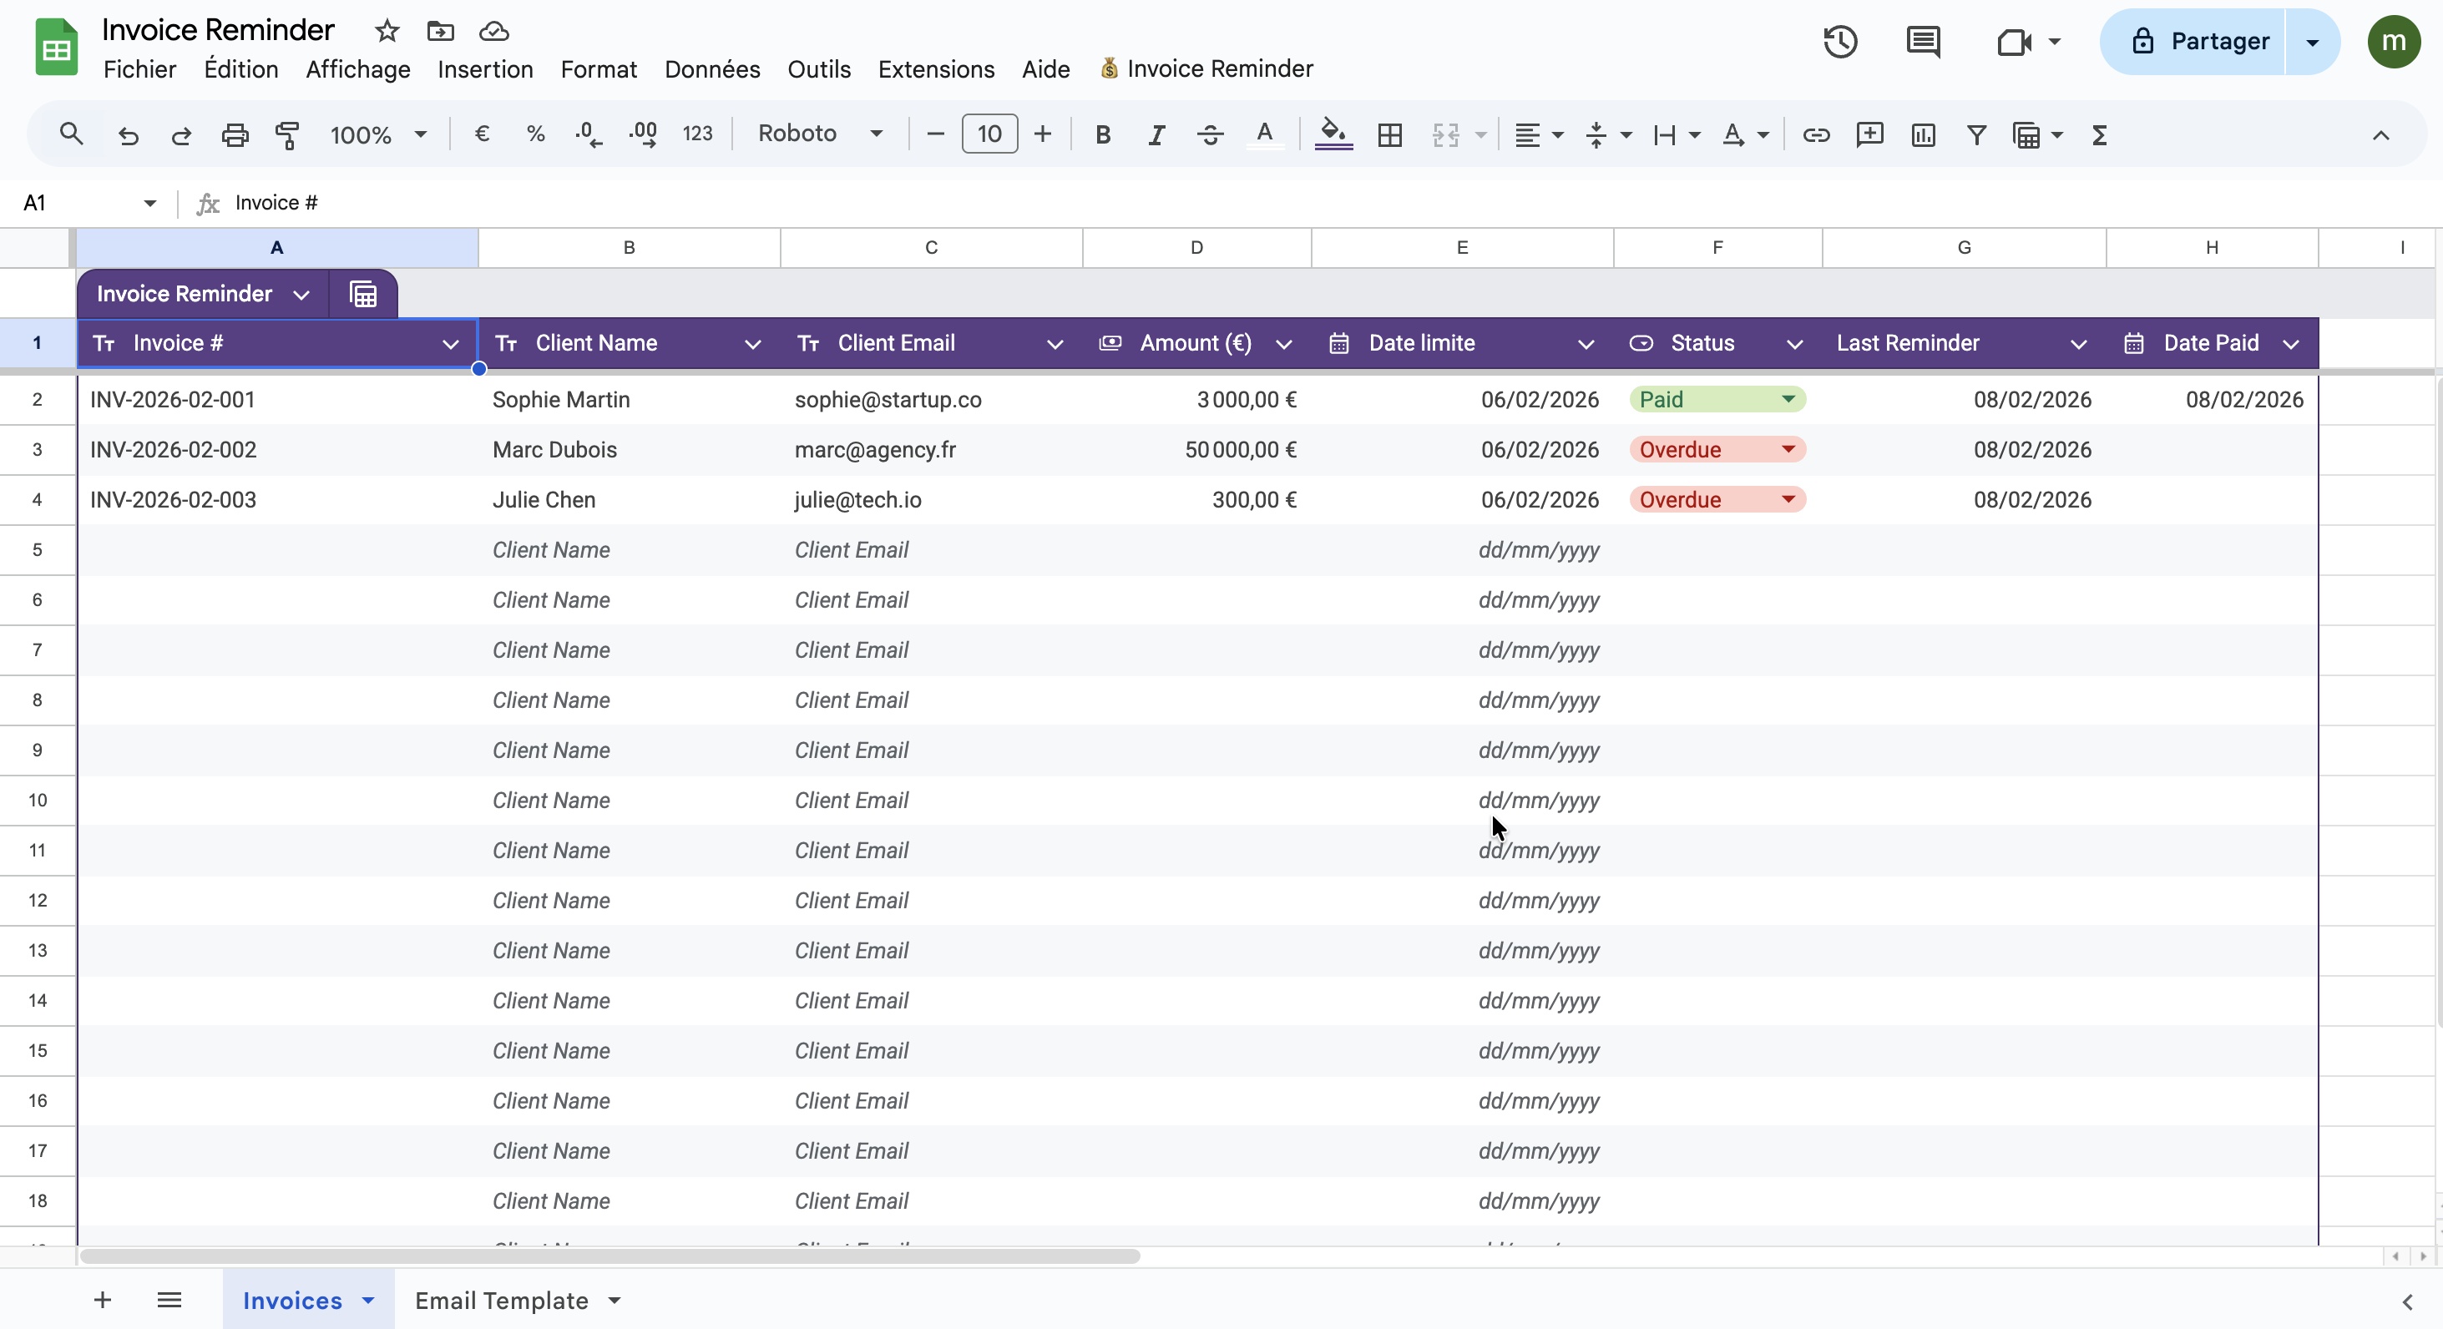Click the table view icon beside Invoice Reminder
The height and width of the screenshot is (1329, 2443).
coord(363,294)
